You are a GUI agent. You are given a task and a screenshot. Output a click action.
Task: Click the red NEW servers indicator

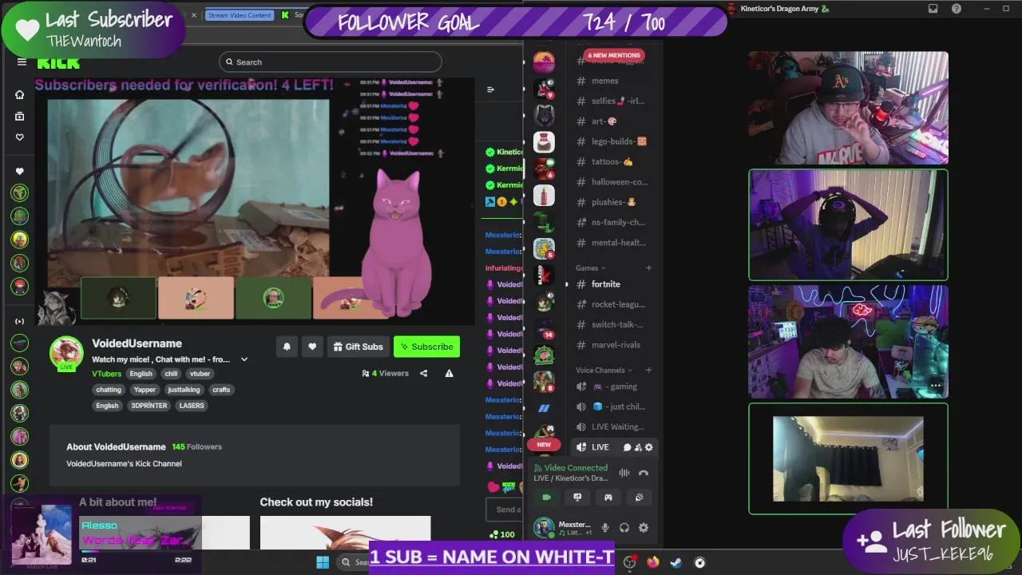(x=544, y=445)
